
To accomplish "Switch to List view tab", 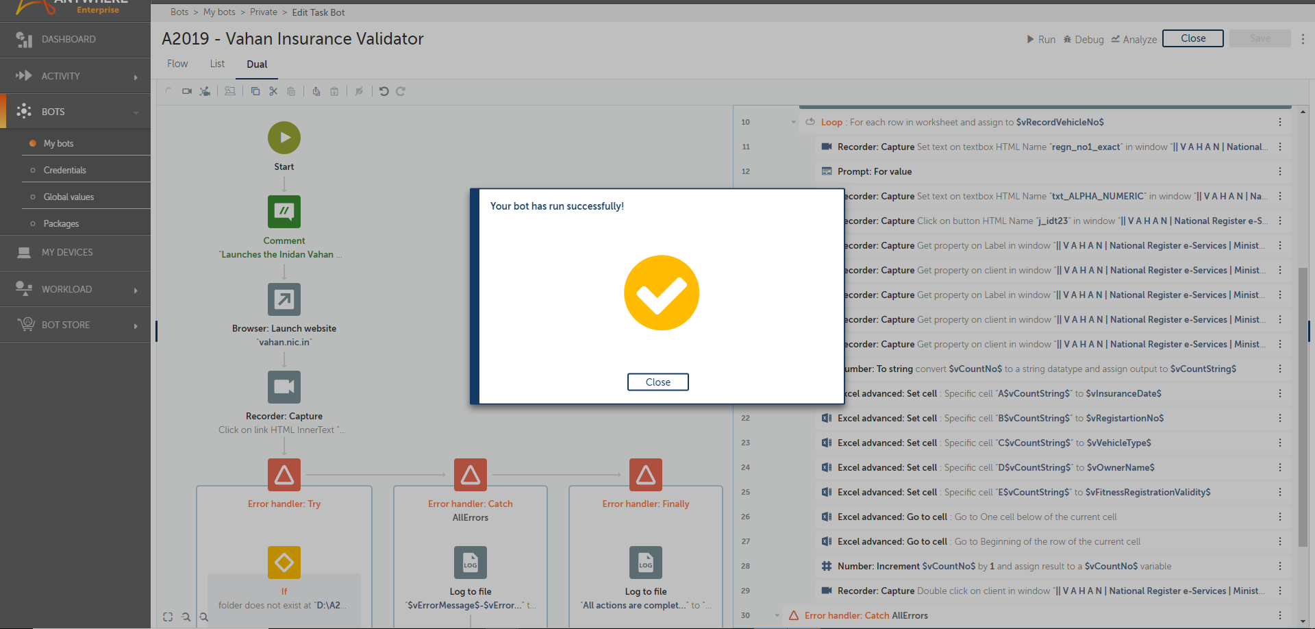I will 217,64.
